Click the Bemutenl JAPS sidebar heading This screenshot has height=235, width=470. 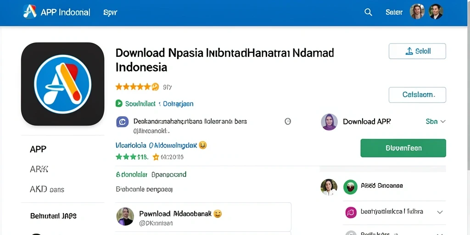tap(53, 216)
